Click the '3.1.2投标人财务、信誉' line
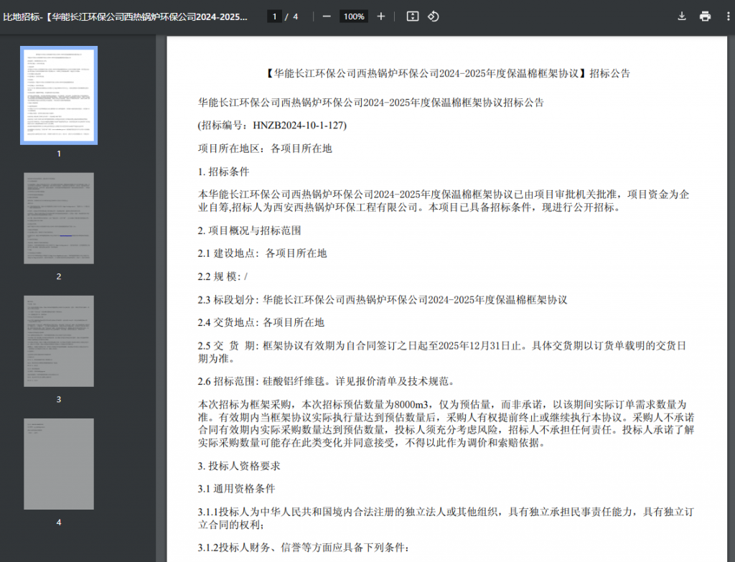 pyautogui.click(x=304, y=548)
